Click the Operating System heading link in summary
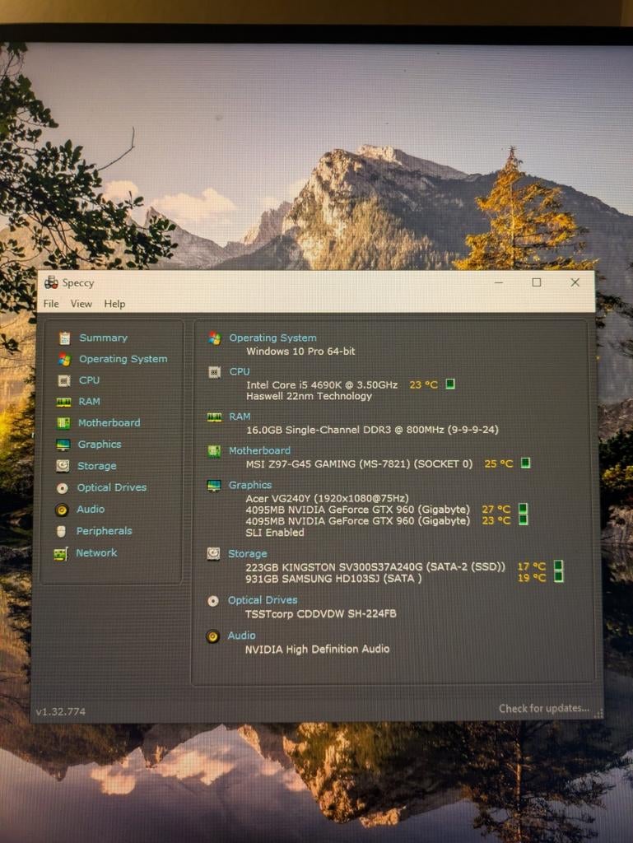 coord(273,338)
